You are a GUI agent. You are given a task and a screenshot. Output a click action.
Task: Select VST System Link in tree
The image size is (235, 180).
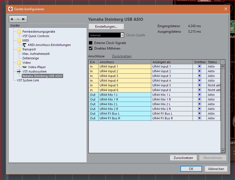(28, 80)
